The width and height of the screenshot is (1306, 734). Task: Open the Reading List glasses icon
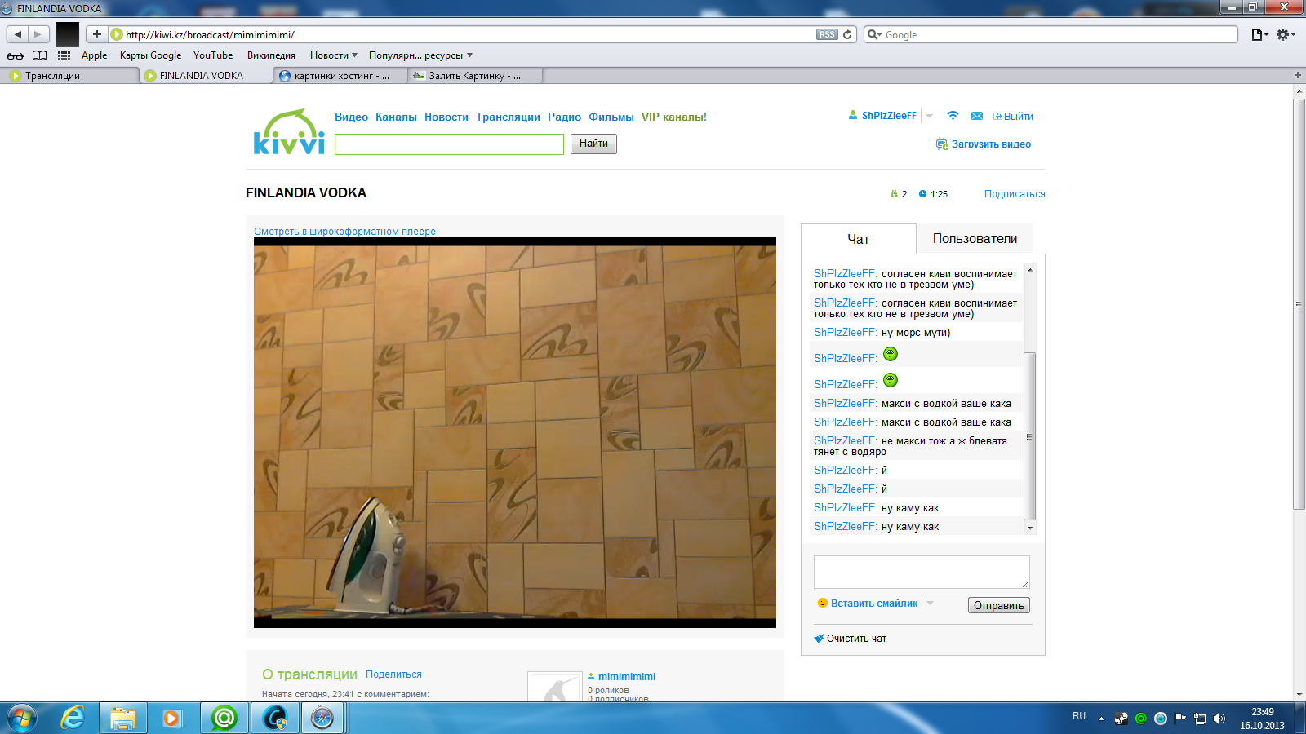click(x=15, y=55)
